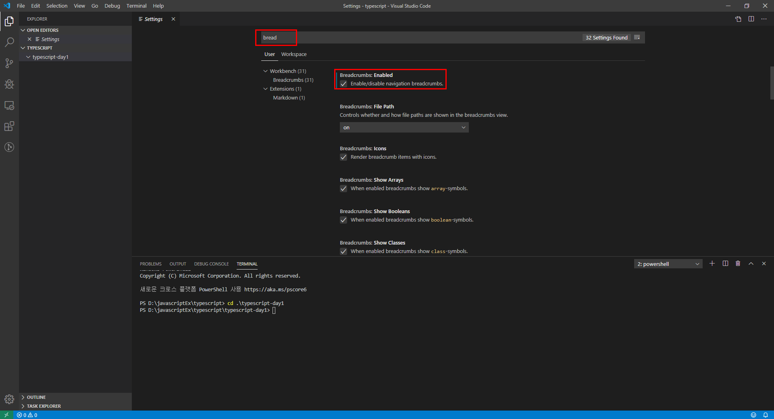Viewport: 774px width, 419px height.
Task: Click the terminal prompt input area
Action: tap(274, 310)
